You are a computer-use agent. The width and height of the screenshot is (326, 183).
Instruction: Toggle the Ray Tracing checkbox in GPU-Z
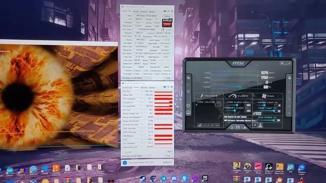[x=143, y=74]
